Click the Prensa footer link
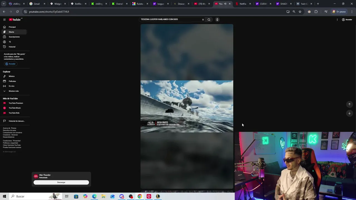This screenshot has width=356, height=200. click(14, 128)
